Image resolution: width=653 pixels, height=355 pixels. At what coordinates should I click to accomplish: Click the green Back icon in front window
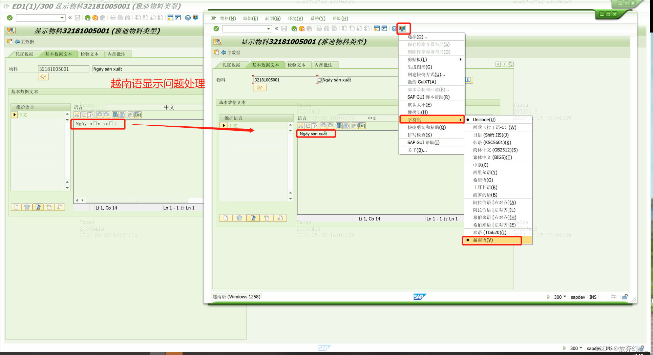pos(294,29)
